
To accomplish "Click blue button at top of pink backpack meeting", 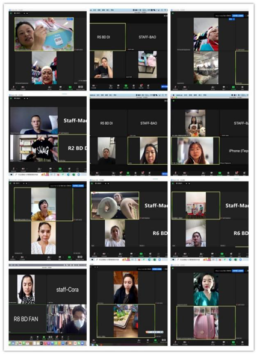I will pyautogui.click(x=238, y=270).
